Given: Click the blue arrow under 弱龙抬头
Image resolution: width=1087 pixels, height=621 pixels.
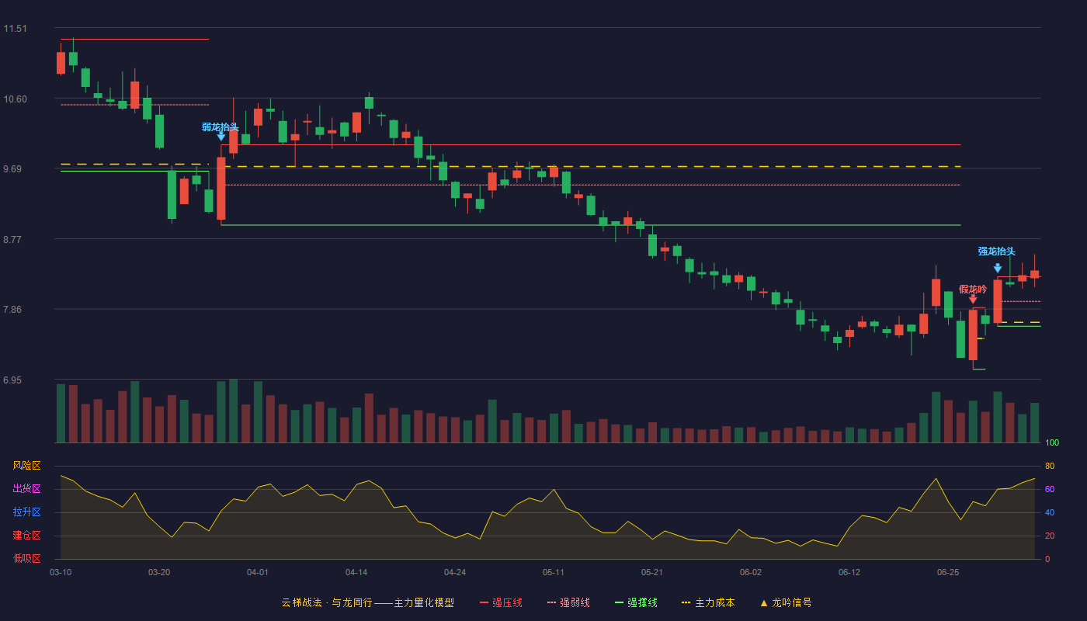Looking at the screenshot, I should pyautogui.click(x=221, y=136).
